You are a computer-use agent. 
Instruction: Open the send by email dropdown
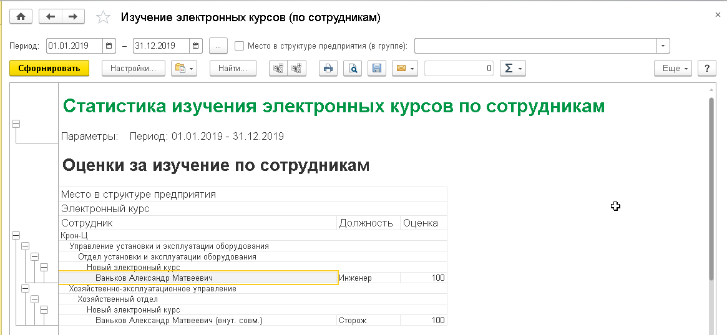tap(404, 69)
